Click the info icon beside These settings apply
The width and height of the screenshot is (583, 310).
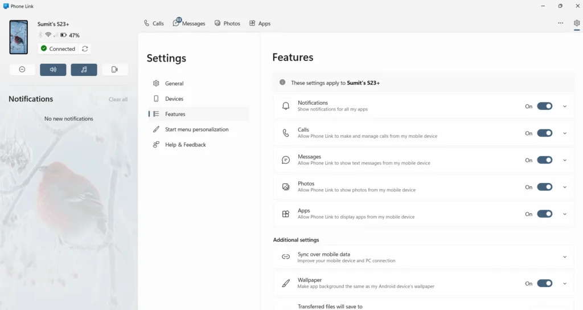282,82
